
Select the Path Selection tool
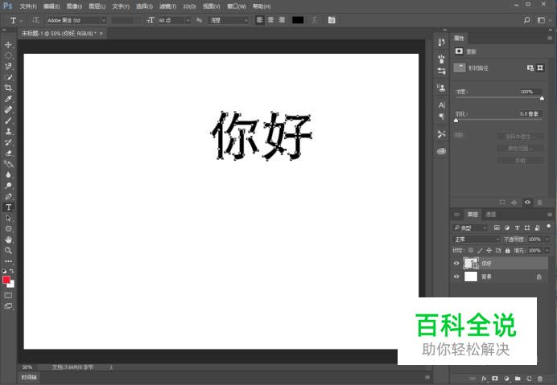[x=9, y=219]
